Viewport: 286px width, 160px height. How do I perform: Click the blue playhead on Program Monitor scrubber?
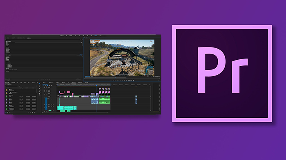click(116, 78)
